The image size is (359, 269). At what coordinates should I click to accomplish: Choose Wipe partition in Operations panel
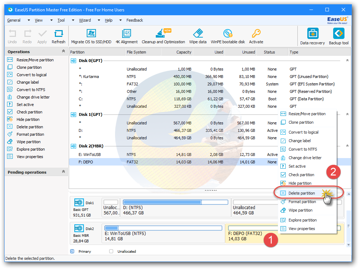pos(29,142)
